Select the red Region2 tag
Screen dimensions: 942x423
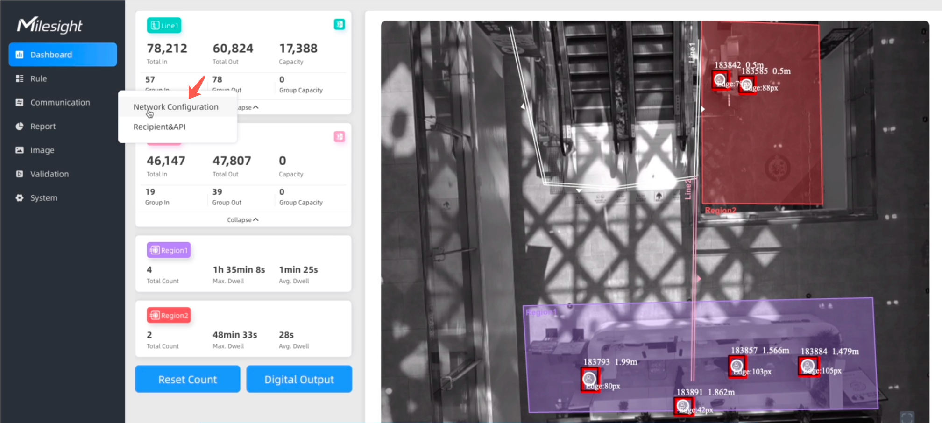coord(169,316)
